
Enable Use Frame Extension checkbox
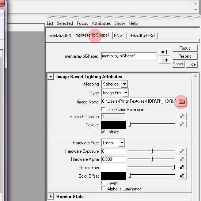tap(103, 110)
